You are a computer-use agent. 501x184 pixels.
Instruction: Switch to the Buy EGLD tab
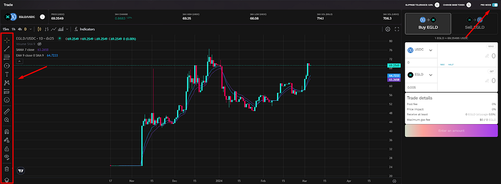(428, 23)
